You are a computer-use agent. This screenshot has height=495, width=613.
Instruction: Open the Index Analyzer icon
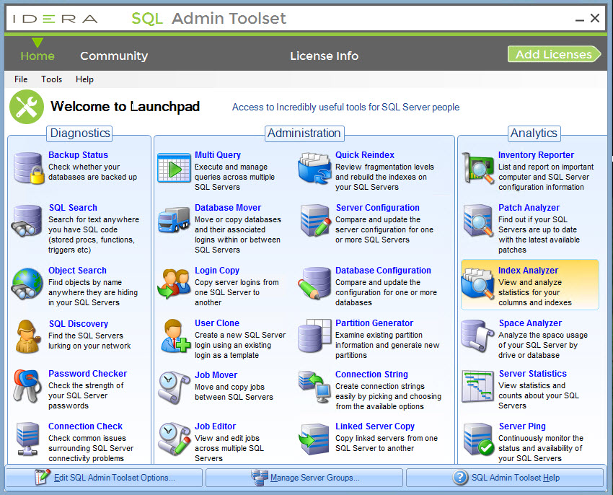click(x=477, y=284)
